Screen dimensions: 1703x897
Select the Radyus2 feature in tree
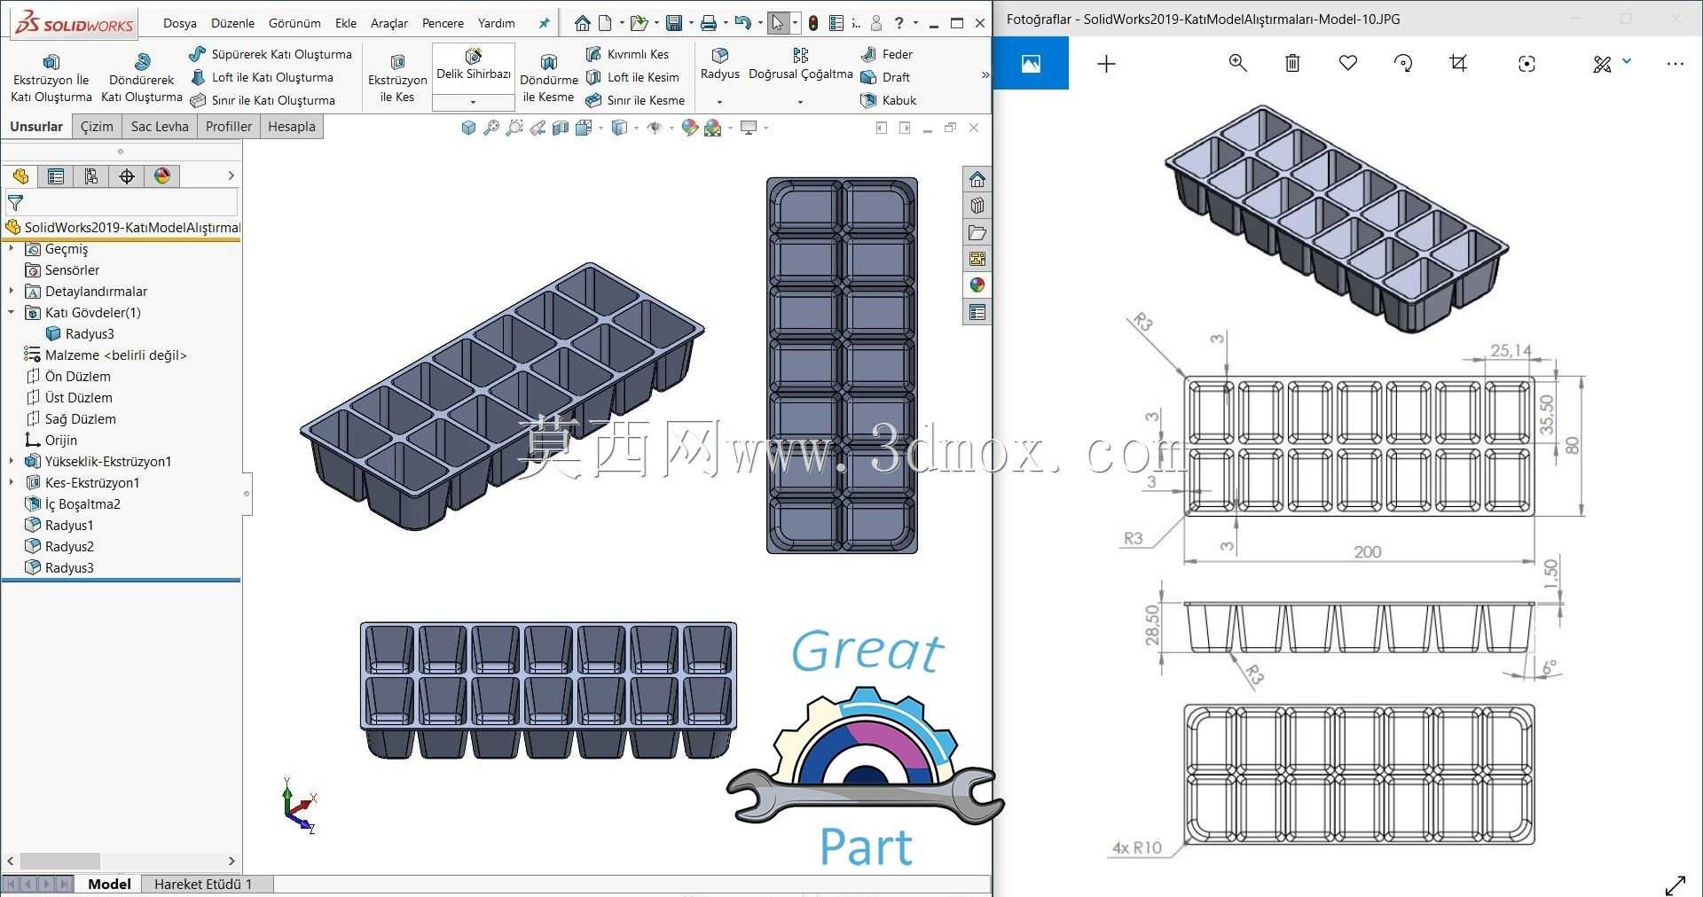click(x=59, y=547)
